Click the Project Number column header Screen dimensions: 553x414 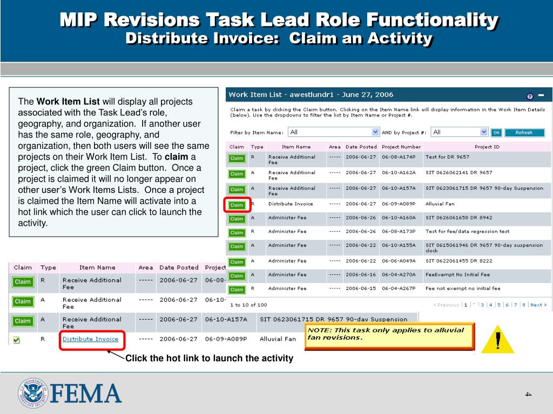pyautogui.click(x=401, y=147)
